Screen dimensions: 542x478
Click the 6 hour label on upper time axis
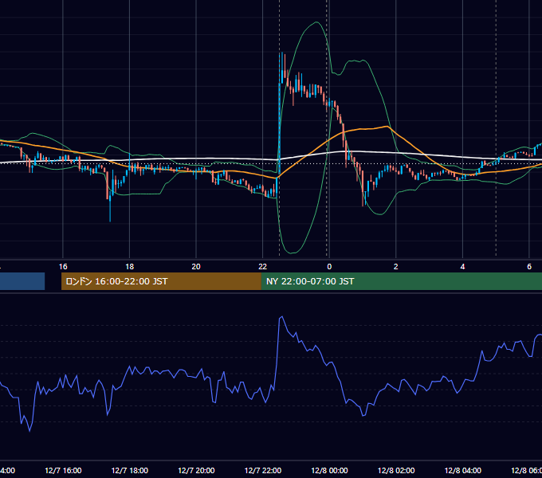(529, 267)
